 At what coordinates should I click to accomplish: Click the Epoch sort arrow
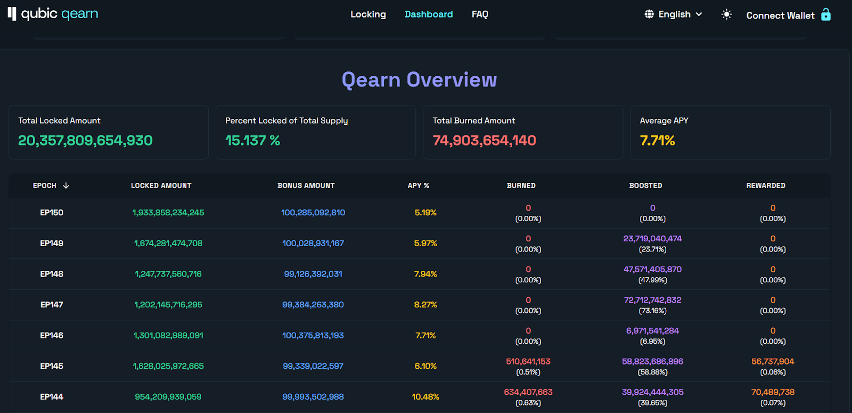point(66,185)
